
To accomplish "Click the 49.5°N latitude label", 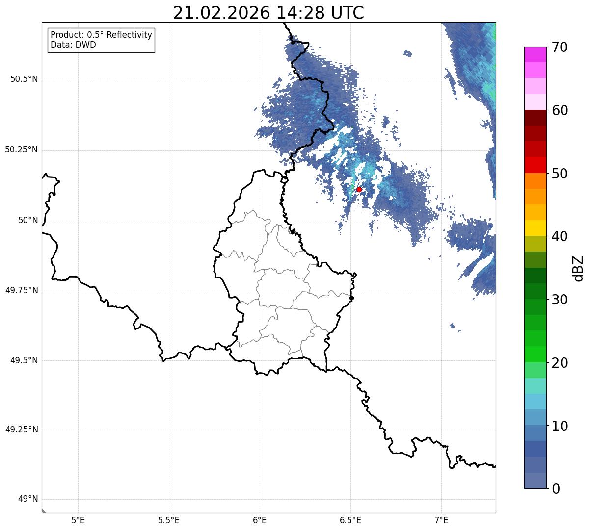I will [24, 360].
